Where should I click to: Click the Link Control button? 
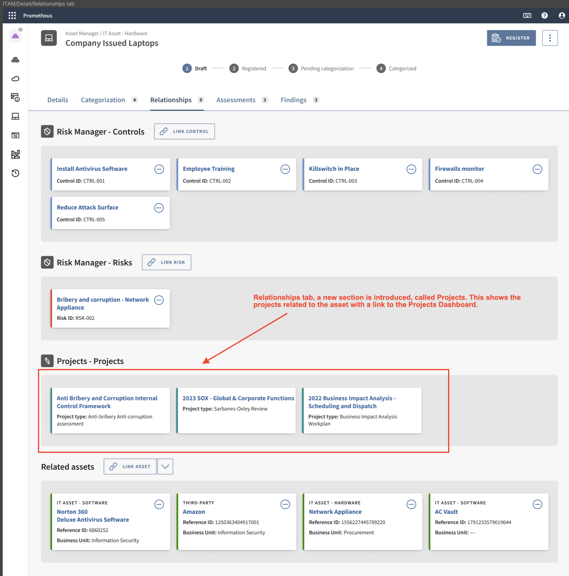(184, 131)
